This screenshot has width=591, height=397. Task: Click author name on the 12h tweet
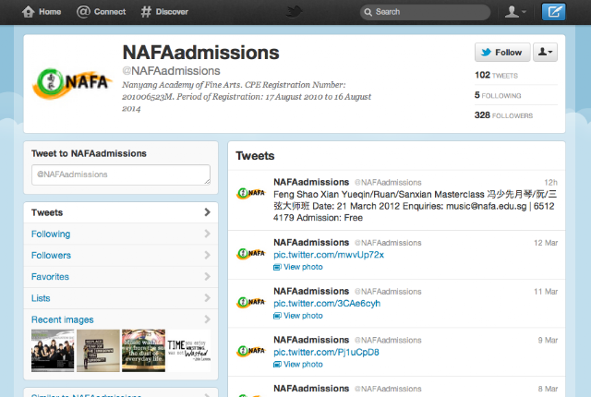311,182
